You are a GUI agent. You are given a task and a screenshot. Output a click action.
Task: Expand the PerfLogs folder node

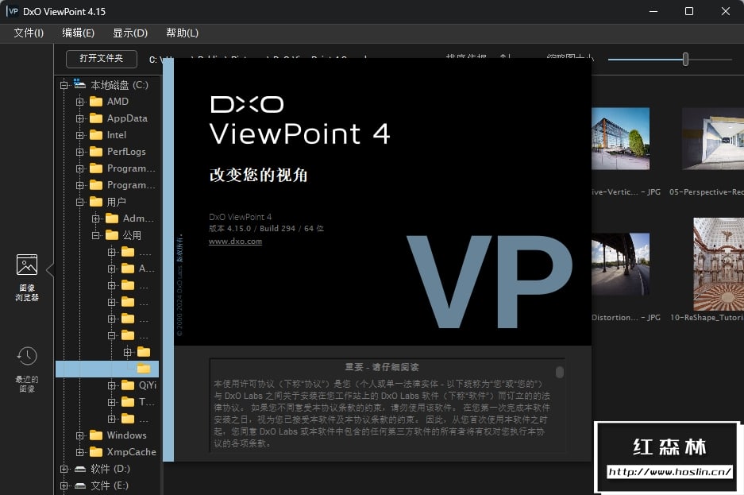79,152
